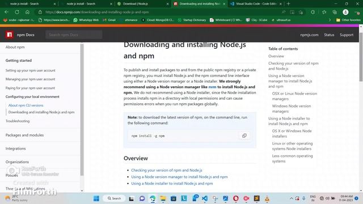
Task: Open the chat app in the taskbar
Action: click(x=142, y=198)
